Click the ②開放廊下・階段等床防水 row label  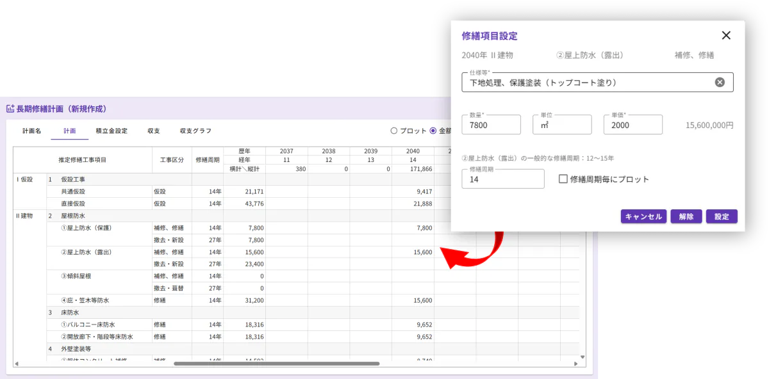(x=97, y=337)
